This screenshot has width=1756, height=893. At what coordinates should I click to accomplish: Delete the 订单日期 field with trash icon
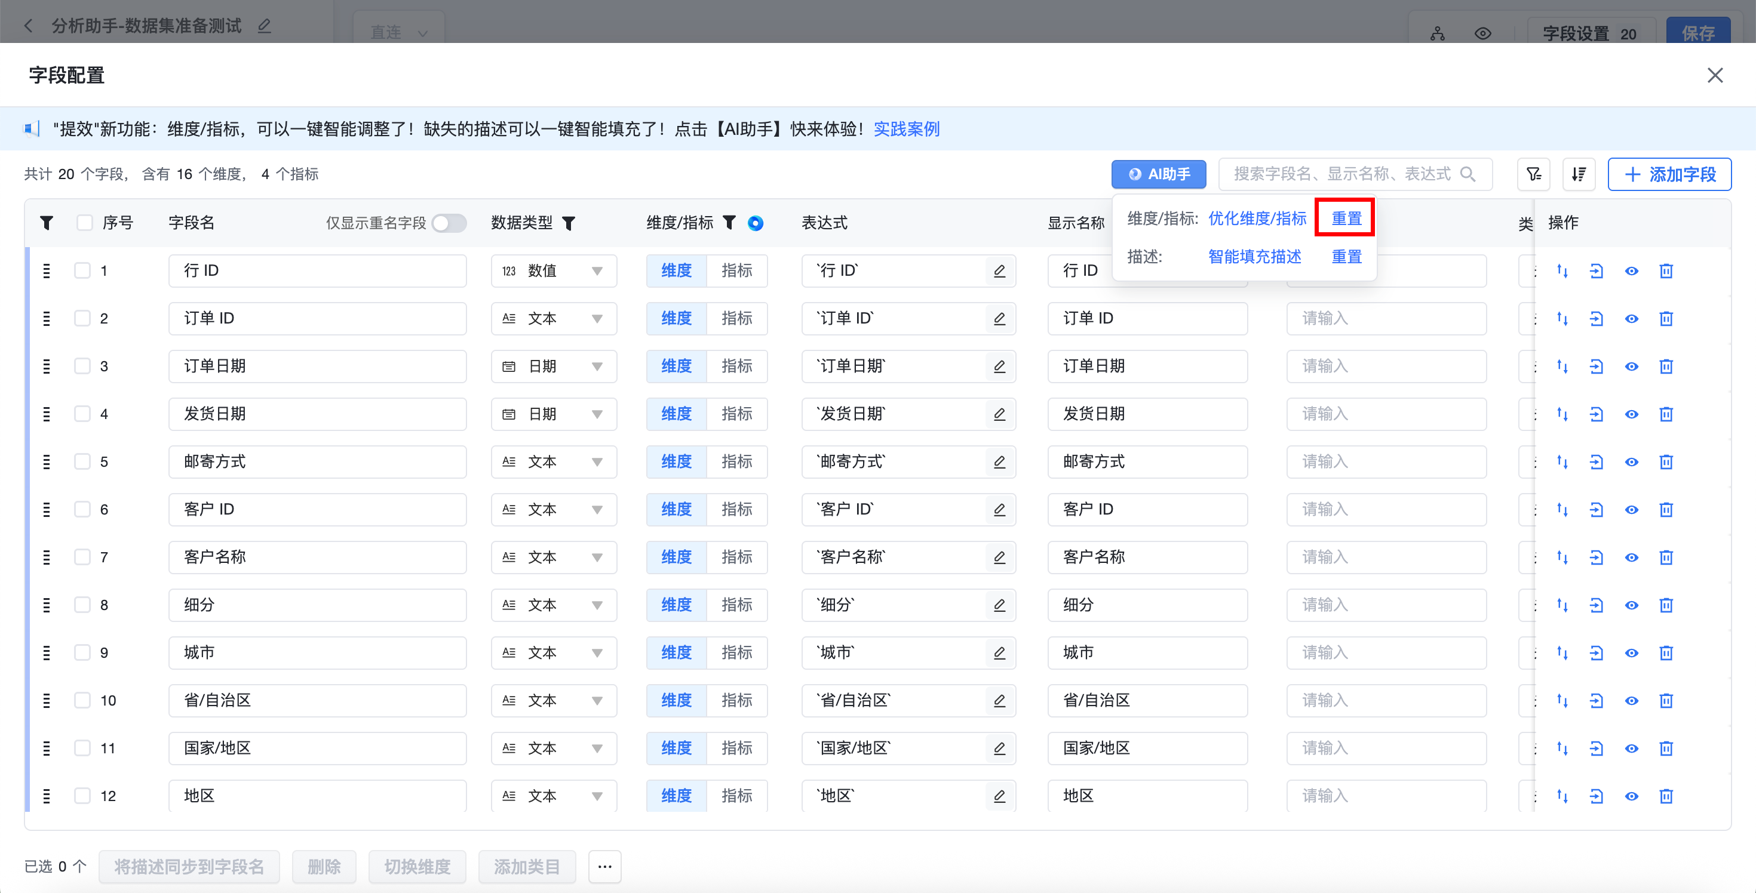coord(1666,367)
